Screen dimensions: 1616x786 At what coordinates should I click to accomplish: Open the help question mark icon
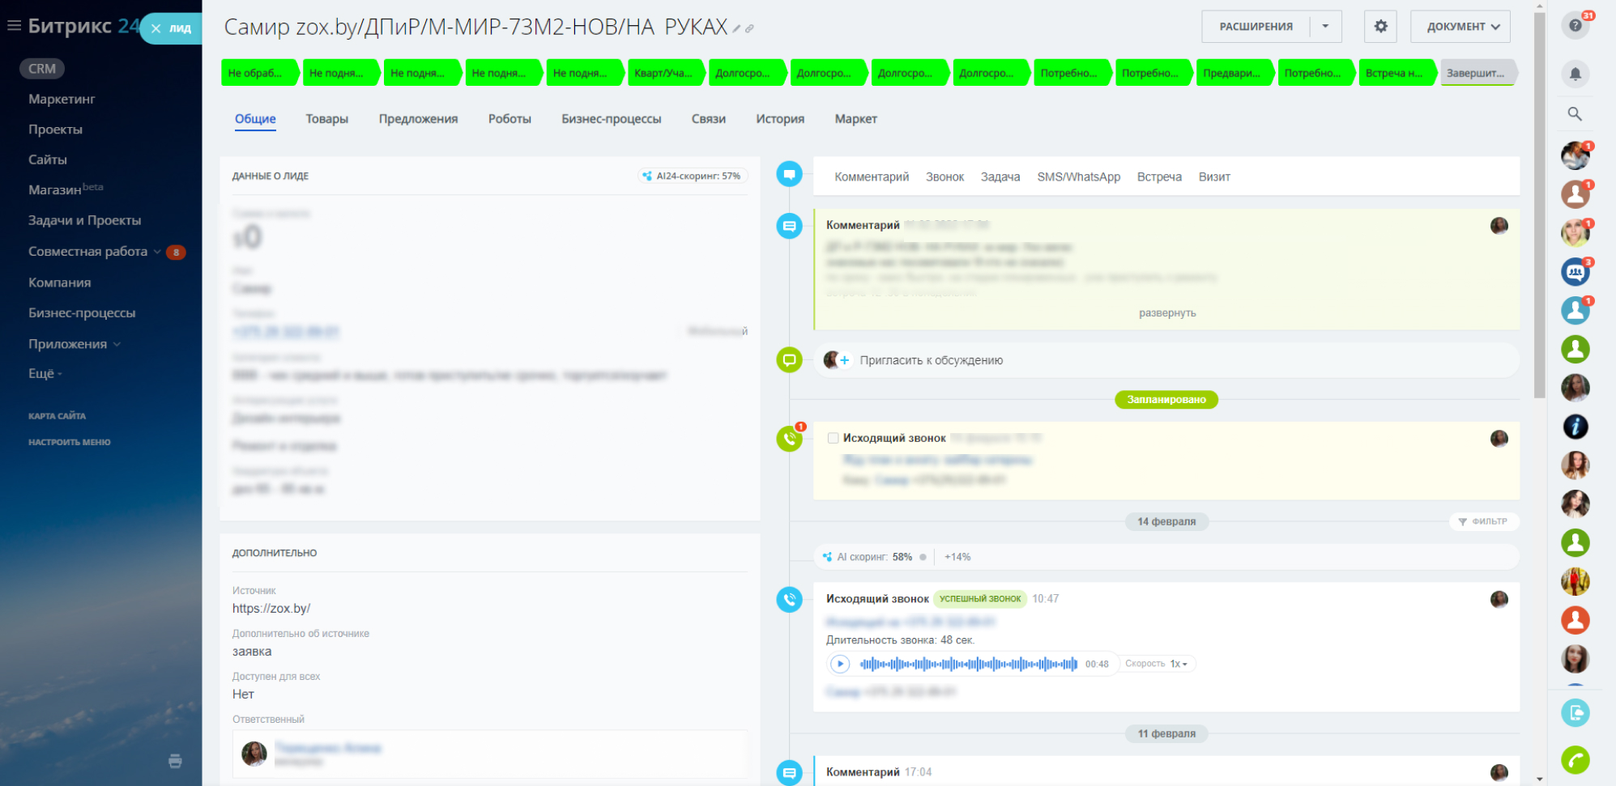pyautogui.click(x=1575, y=26)
